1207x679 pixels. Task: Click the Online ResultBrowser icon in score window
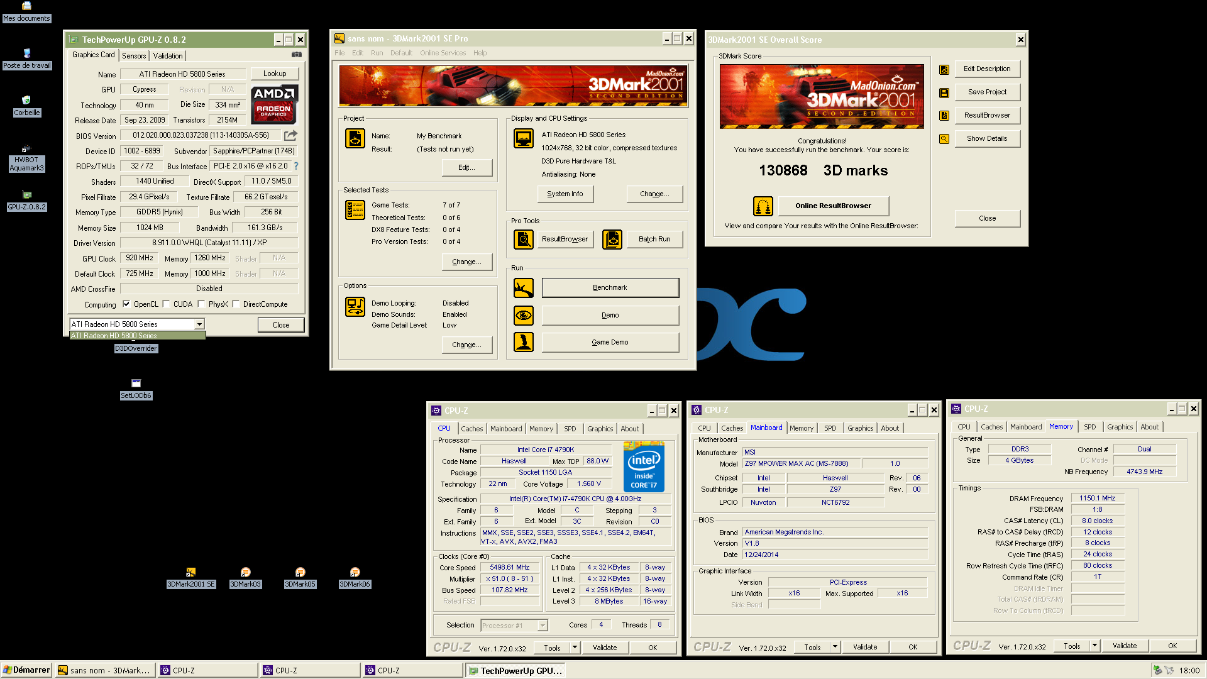[763, 206]
